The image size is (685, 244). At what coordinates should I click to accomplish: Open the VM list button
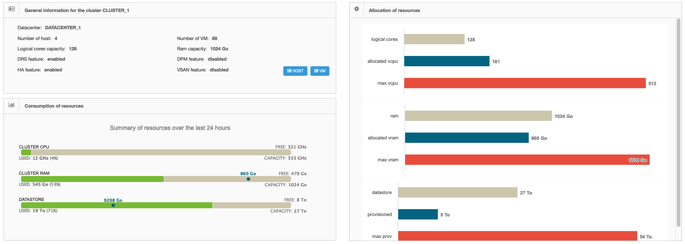(319, 71)
